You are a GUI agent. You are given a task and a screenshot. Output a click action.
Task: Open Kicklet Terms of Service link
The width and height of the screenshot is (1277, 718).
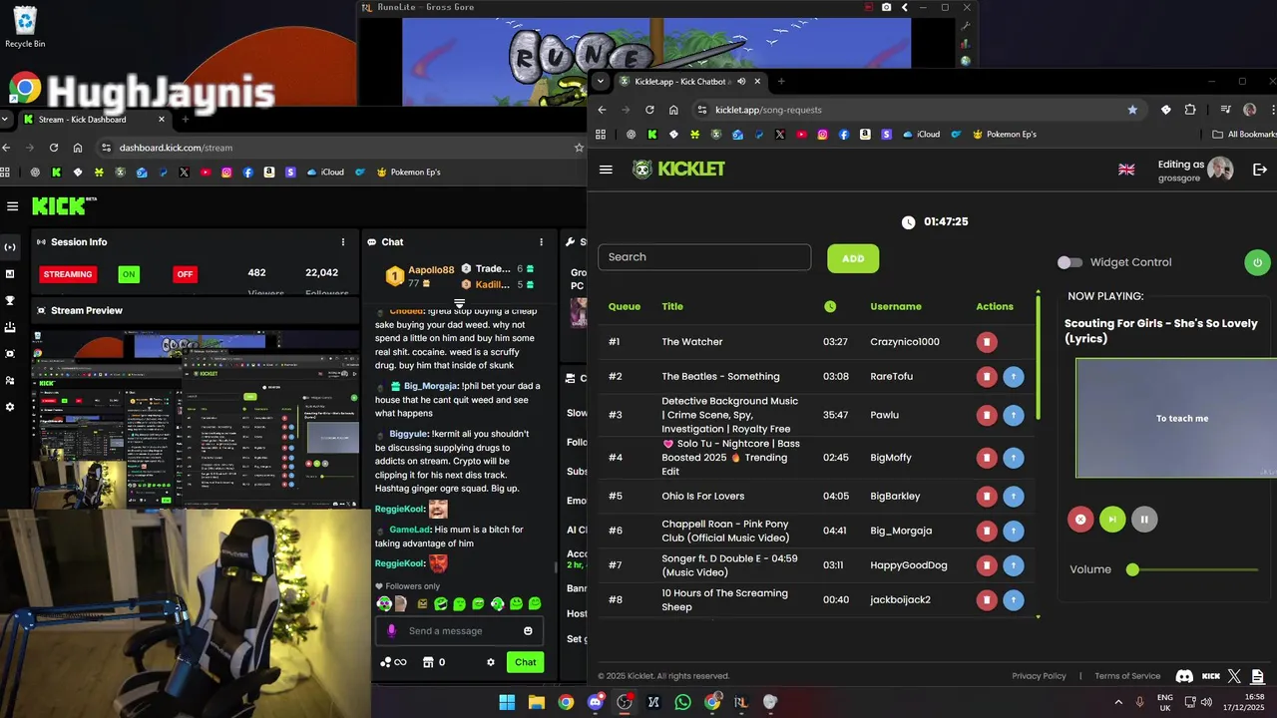click(x=1127, y=676)
